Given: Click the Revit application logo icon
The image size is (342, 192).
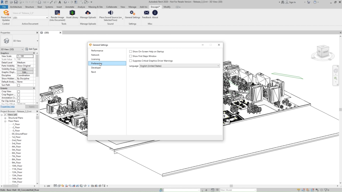Looking at the screenshot, I should (x=2, y=2).
